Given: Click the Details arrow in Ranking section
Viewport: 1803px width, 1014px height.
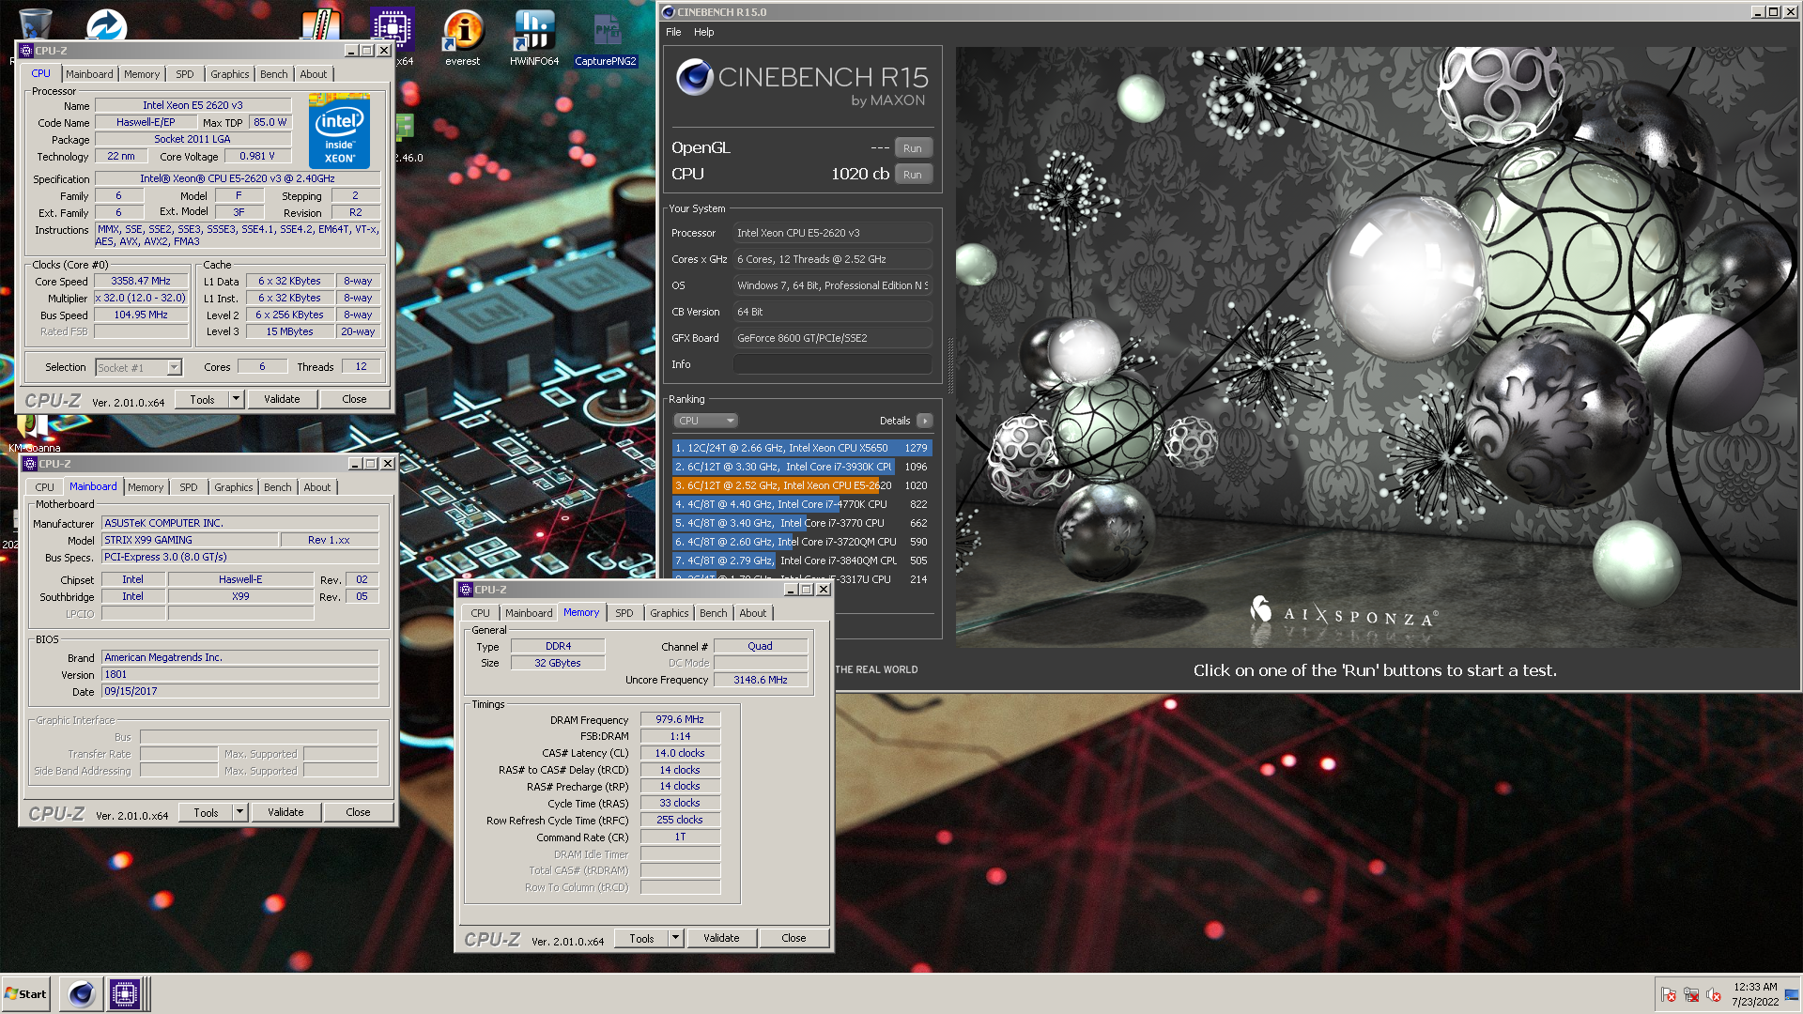Looking at the screenshot, I should click(x=925, y=421).
